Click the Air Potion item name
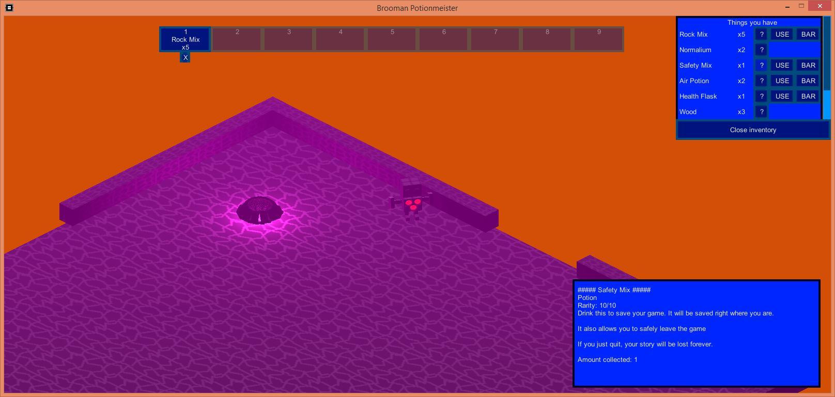 click(694, 81)
